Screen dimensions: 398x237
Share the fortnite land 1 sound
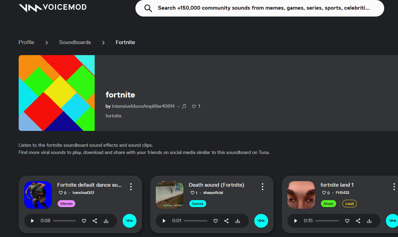point(358,221)
